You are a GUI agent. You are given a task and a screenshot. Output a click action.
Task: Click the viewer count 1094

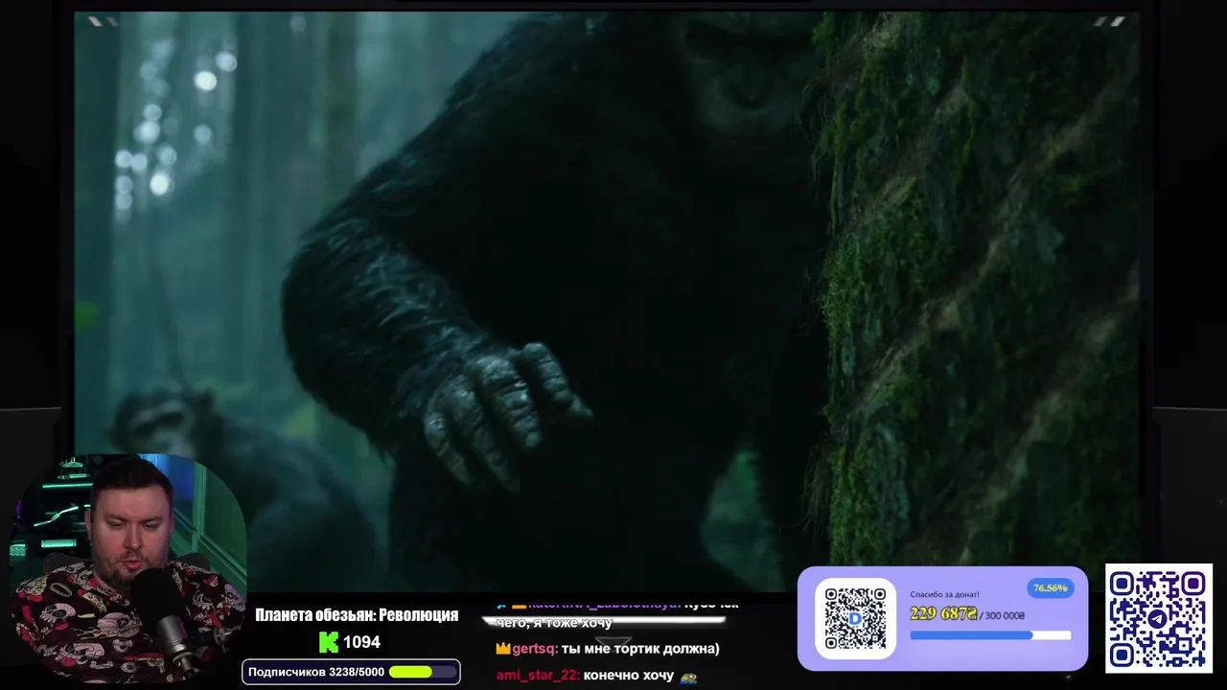click(361, 642)
